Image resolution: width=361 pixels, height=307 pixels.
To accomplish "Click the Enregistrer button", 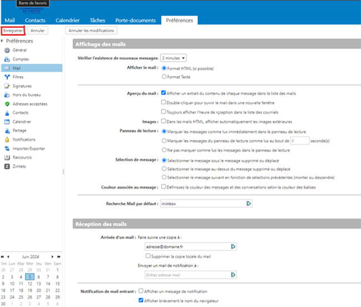I will (13, 31).
